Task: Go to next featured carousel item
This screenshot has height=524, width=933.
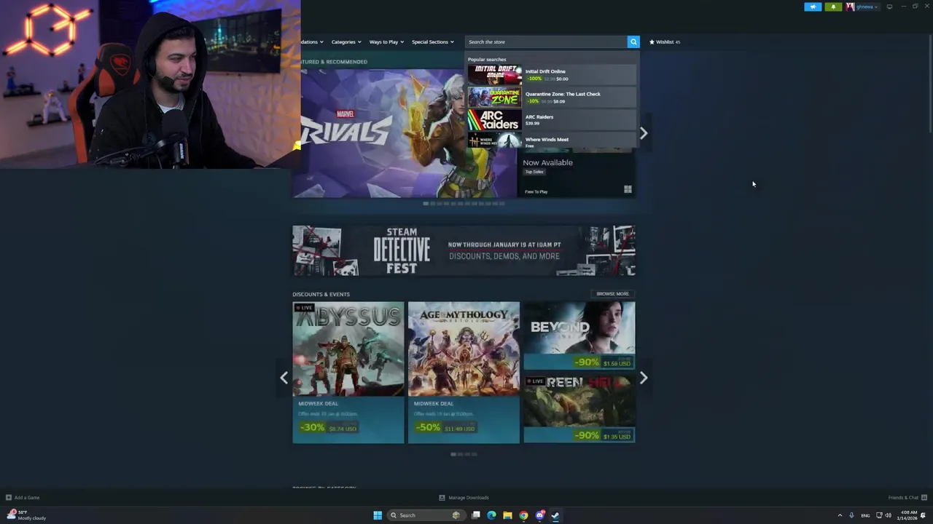Action: (x=643, y=132)
